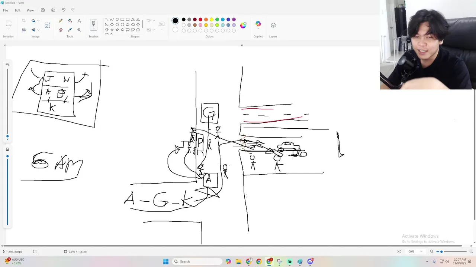Pick the dark gray color swatch

(189, 20)
